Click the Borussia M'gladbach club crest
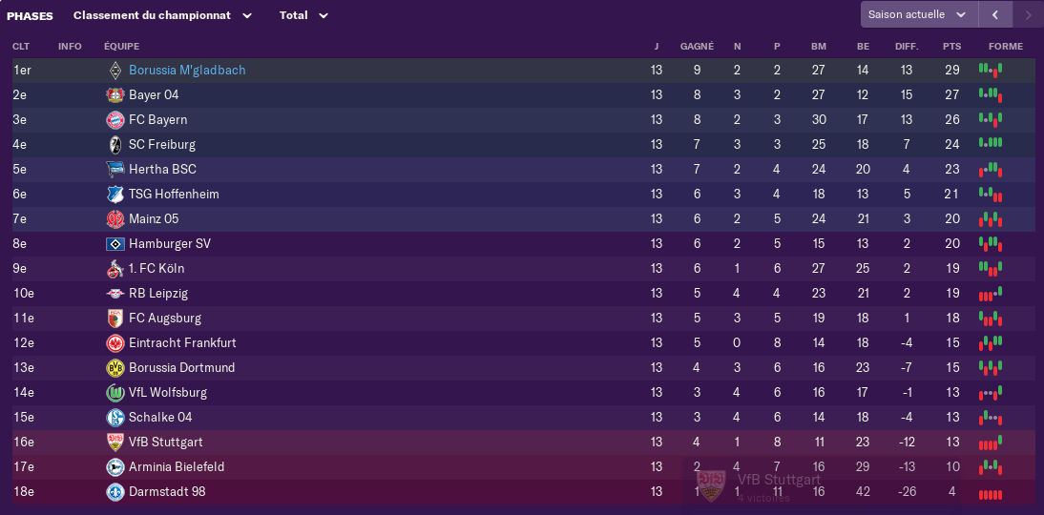This screenshot has height=515, width=1044. (115, 71)
